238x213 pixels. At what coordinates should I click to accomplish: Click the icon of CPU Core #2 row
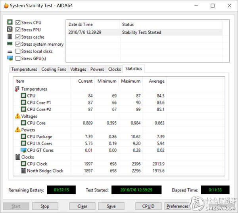pos(23,109)
